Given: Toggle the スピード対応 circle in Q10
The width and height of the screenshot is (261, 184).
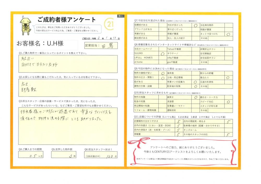Looking at the screenshot, I should point(228,102).
